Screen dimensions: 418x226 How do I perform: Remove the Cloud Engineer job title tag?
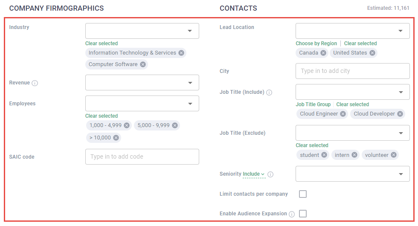click(x=343, y=114)
